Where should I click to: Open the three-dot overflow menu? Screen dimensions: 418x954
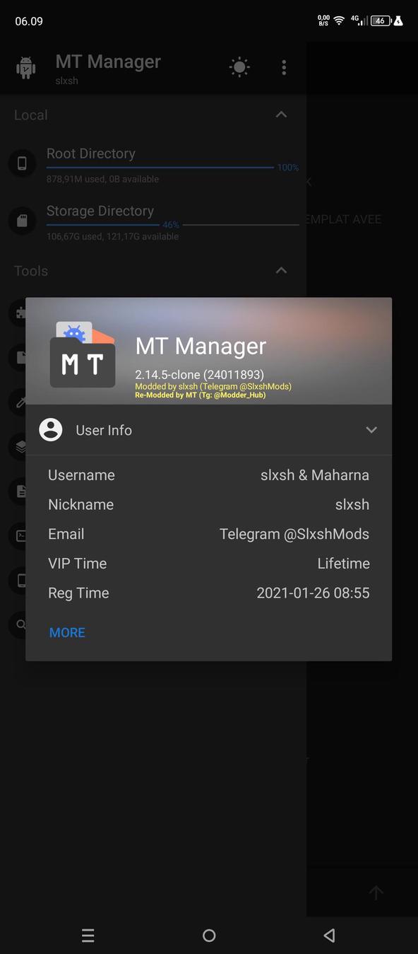click(x=284, y=67)
